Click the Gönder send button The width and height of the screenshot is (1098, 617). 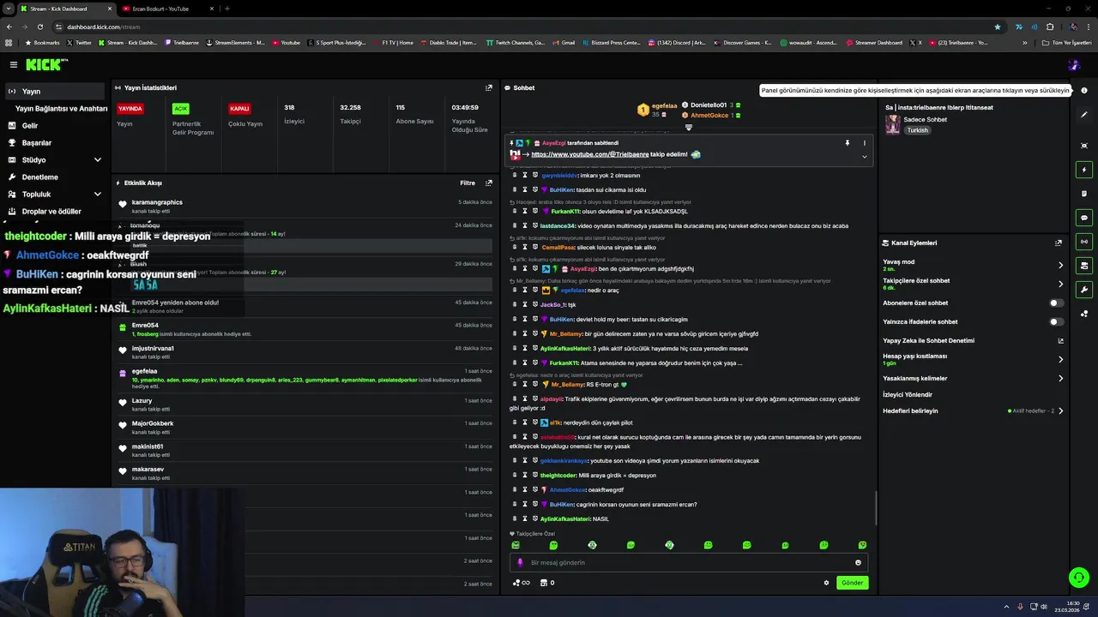[x=852, y=583]
